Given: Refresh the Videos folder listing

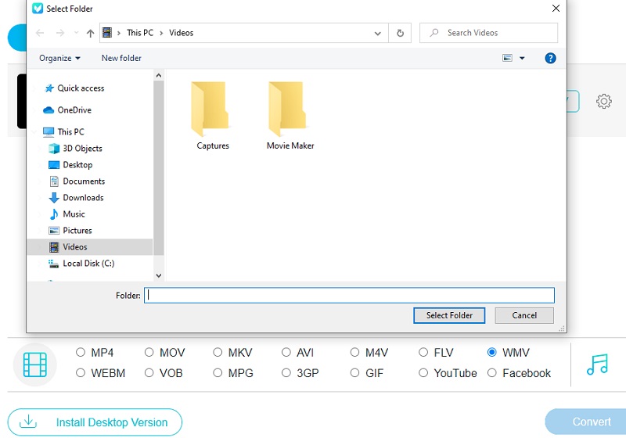Looking at the screenshot, I should coord(400,33).
